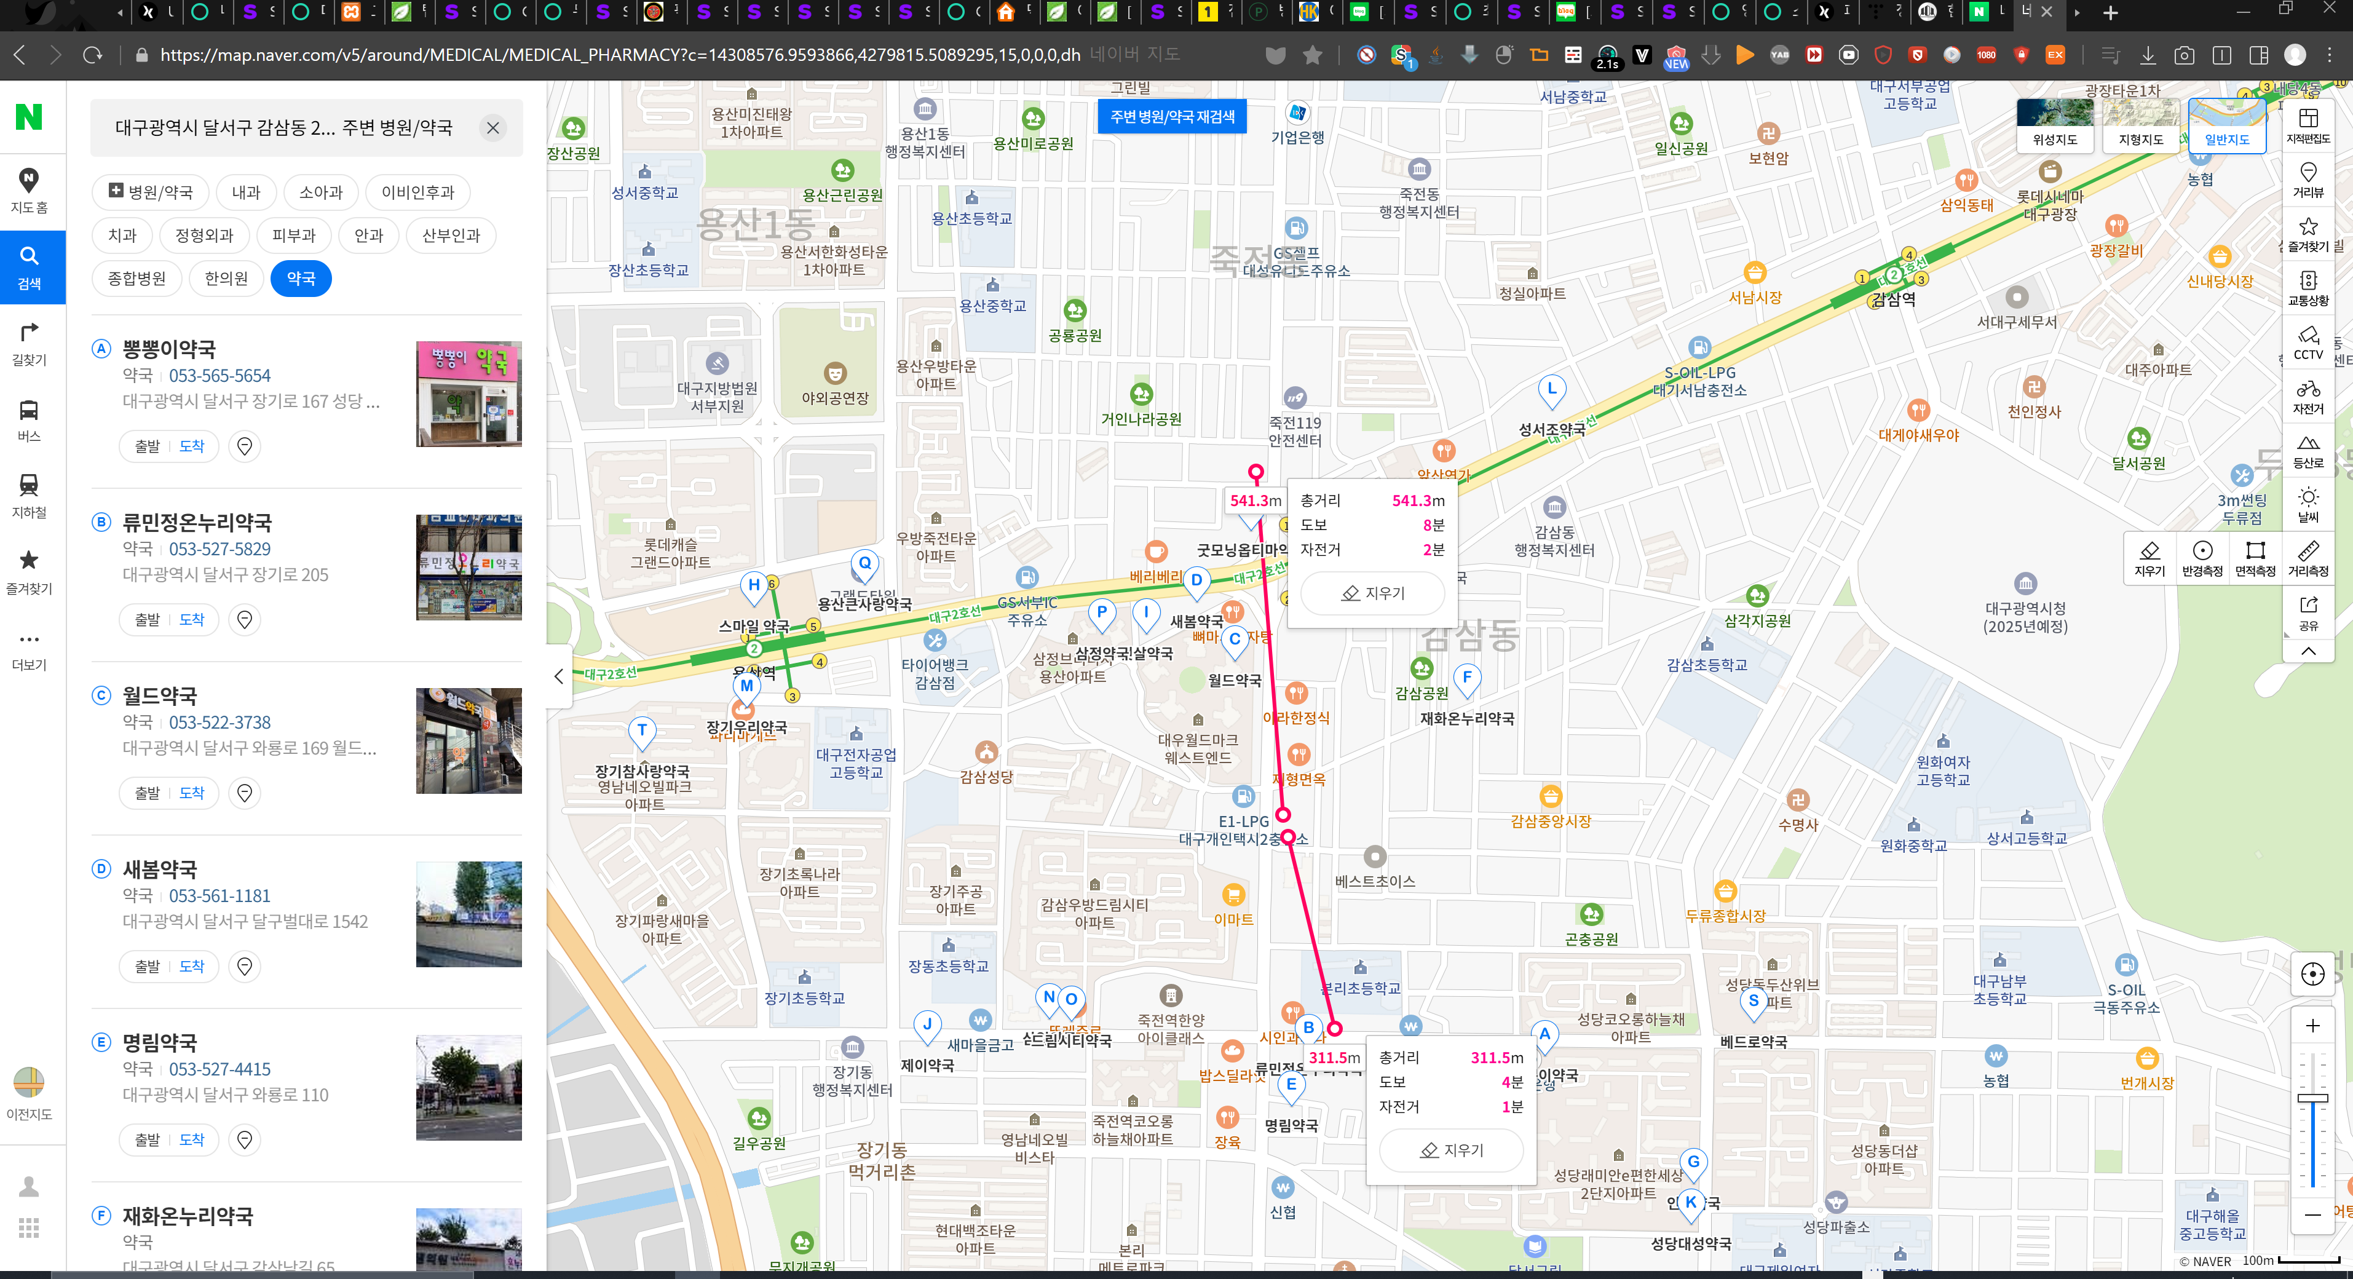Click 지우기 in the 541.3m popup
Image resolution: width=2353 pixels, height=1279 pixels.
1373,594
